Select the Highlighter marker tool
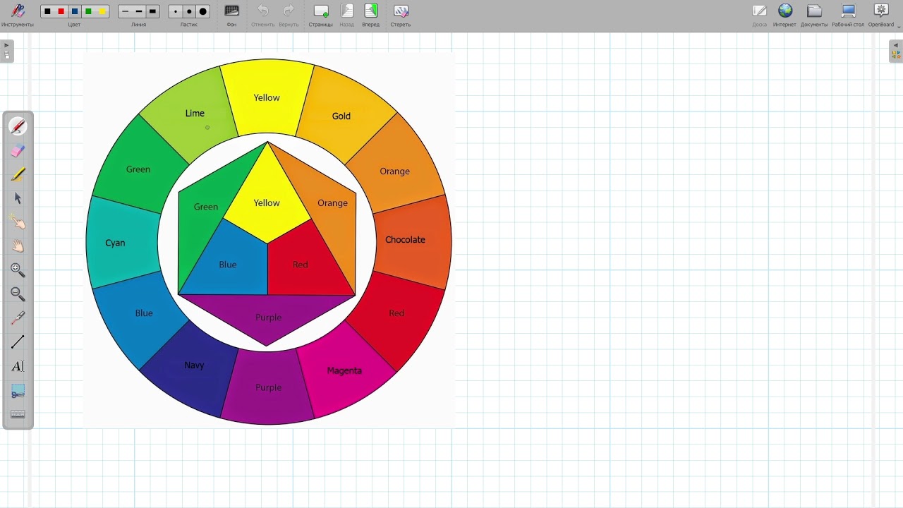This screenshot has width=903, height=508. coord(18,174)
